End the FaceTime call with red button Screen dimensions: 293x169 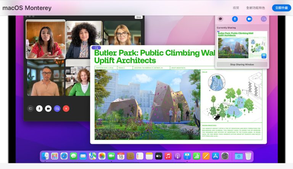[x=66, y=109]
